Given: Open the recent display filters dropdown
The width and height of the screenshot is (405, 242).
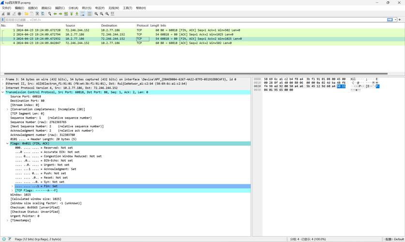Looking at the screenshot, I should [x=395, y=20].
